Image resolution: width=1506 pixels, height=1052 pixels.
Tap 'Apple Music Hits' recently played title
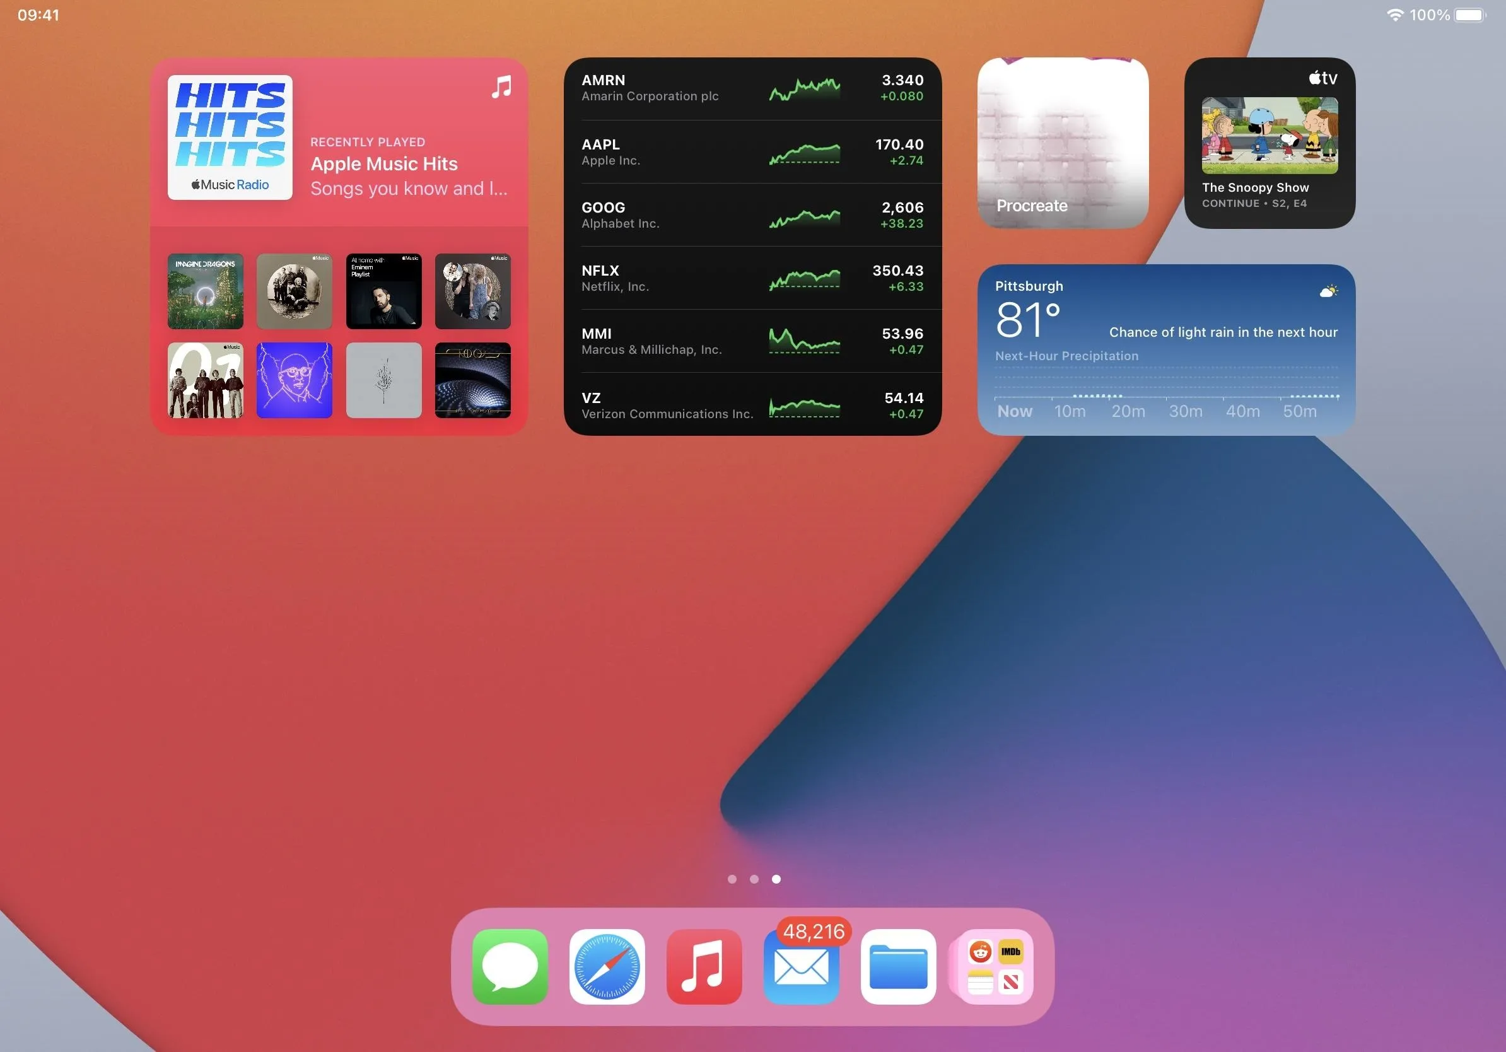tap(383, 164)
